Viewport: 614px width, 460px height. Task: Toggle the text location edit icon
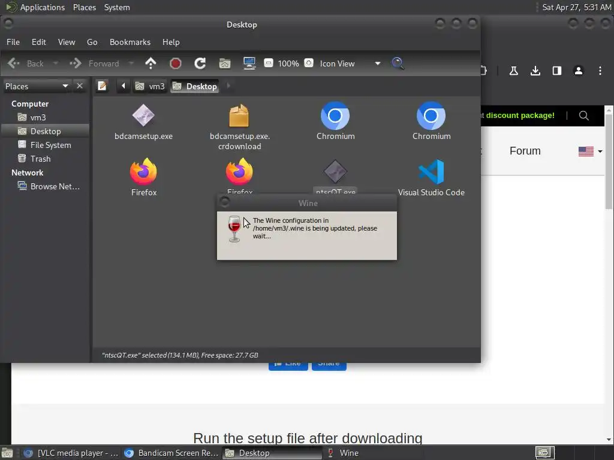pyautogui.click(x=102, y=86)
